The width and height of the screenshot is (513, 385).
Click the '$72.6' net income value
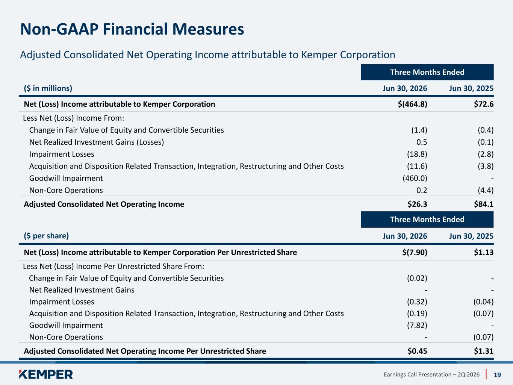click(x=484, y=104)
